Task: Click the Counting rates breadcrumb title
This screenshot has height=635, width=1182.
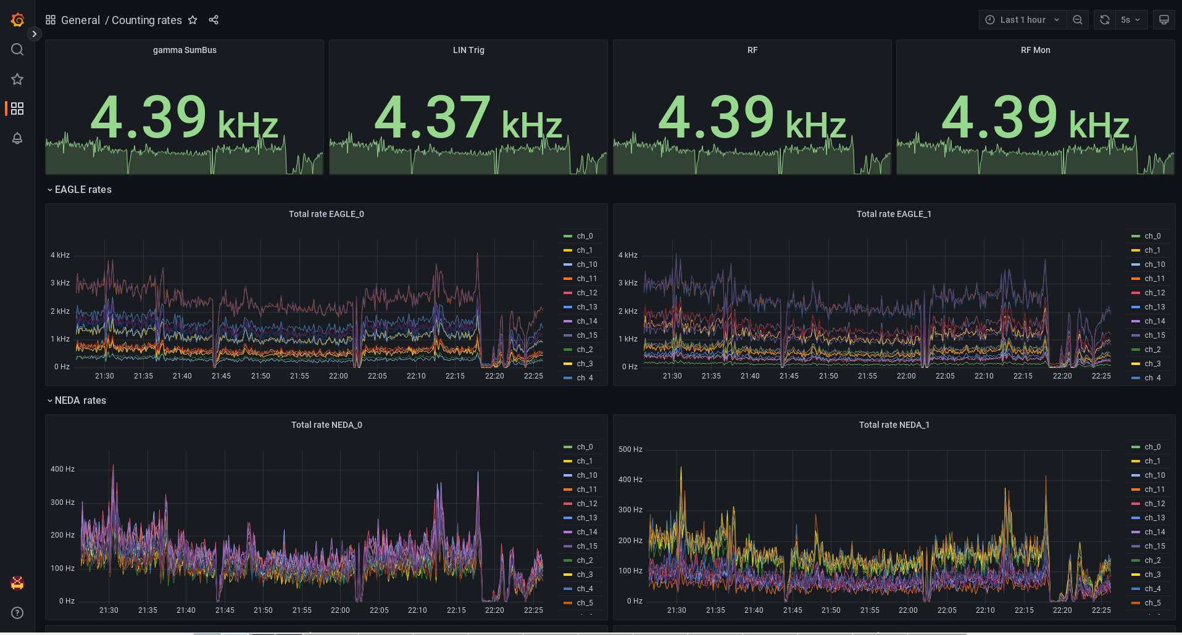Action: click(x=147, y=20)
